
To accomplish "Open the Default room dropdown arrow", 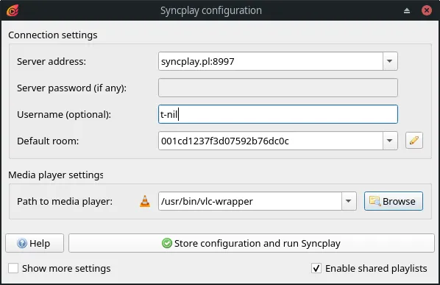I will click(390, 141).
